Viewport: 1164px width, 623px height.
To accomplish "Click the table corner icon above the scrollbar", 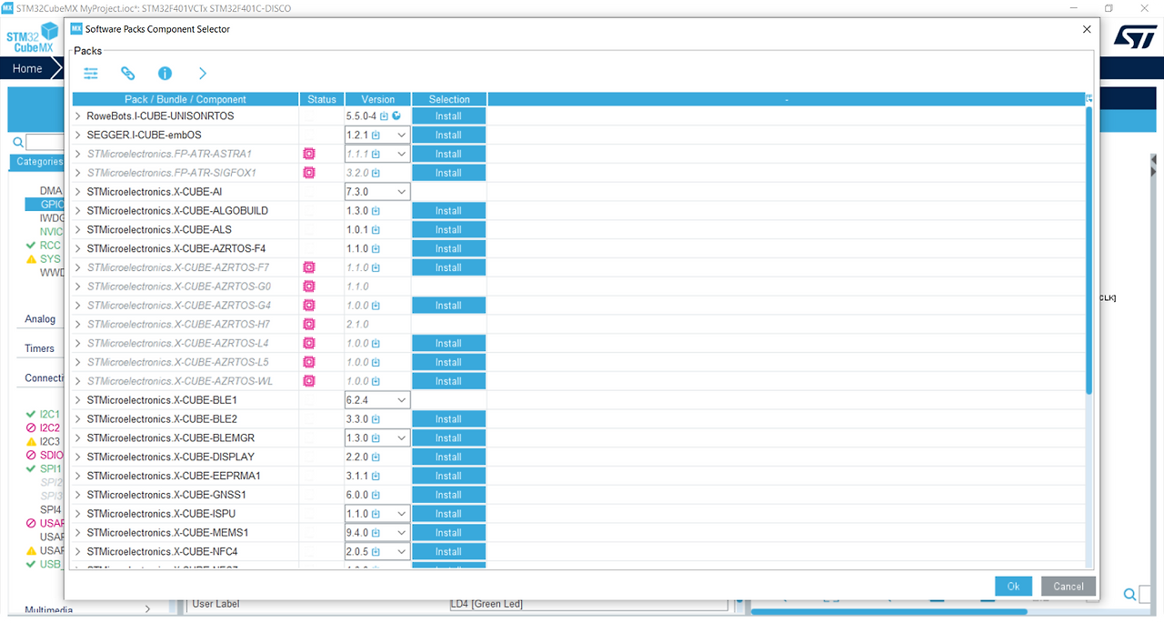I will coord(1089,98).
